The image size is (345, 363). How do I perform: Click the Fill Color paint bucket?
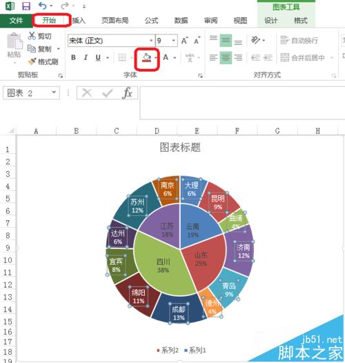point(146,58)
